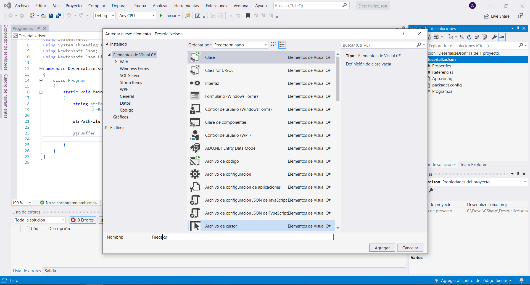This screenshot has height=285, width=530.
Task: Toggle the 0 Errores filter button
Action: point(83,220)
